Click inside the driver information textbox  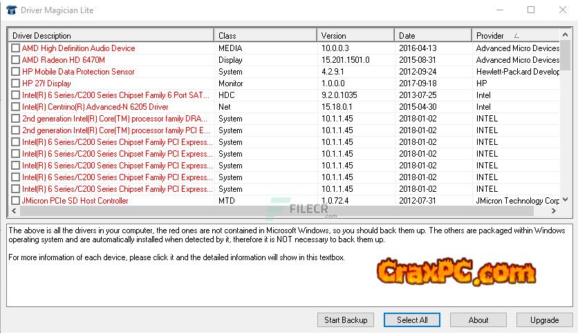tap(290, 265)
